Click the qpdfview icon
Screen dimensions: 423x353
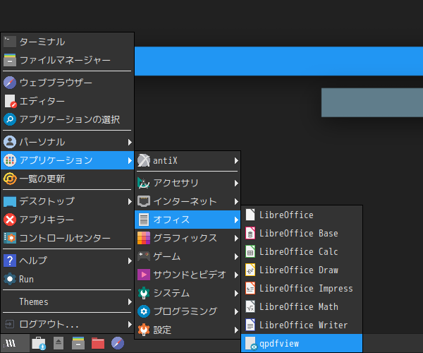coord(251,344)
